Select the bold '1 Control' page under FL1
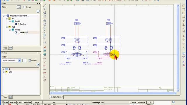 [x=23, y=32]
